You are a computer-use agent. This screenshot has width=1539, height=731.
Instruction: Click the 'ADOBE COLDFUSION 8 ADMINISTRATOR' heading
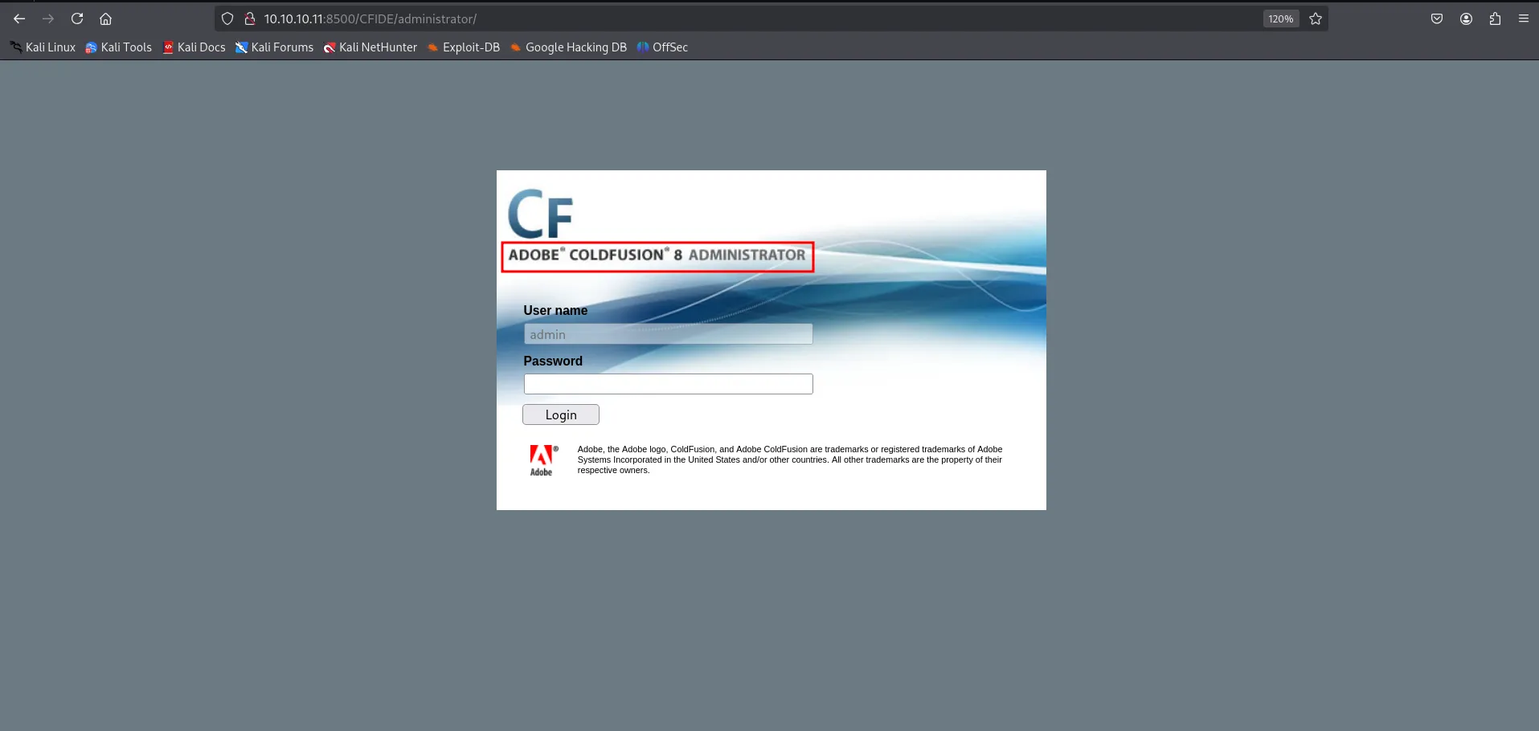coord(657,255)
